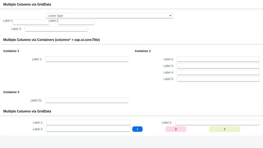Click the pink button labeled 2
The width and height of the screenshot is (263, 148).
point(176,129)
